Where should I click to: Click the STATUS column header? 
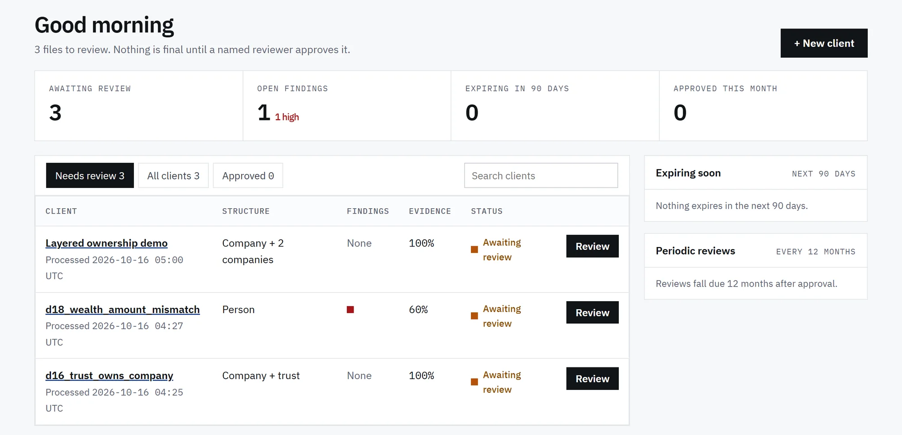(487, 211)
